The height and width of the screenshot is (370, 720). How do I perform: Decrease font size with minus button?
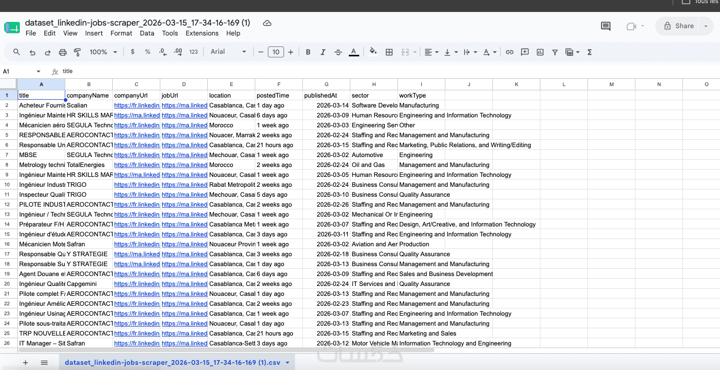pos(261,52)
